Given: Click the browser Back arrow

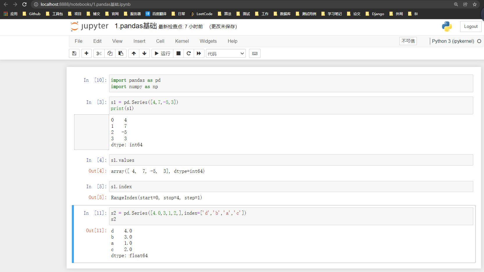Looking at the screenshot, I should point(6,4).
